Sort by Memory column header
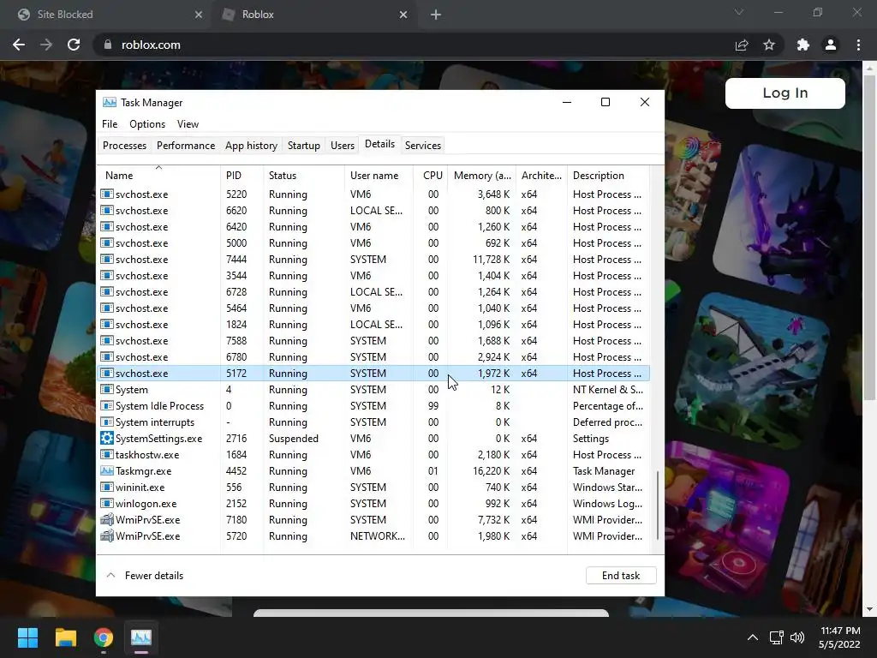877x658 pixels. (x=481, y=175)
